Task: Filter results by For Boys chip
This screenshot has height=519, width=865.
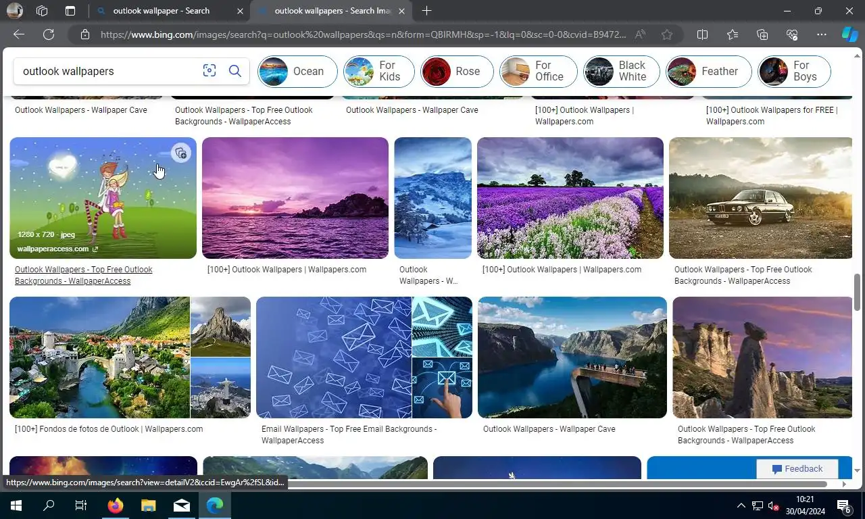Action: pos(794,72)
